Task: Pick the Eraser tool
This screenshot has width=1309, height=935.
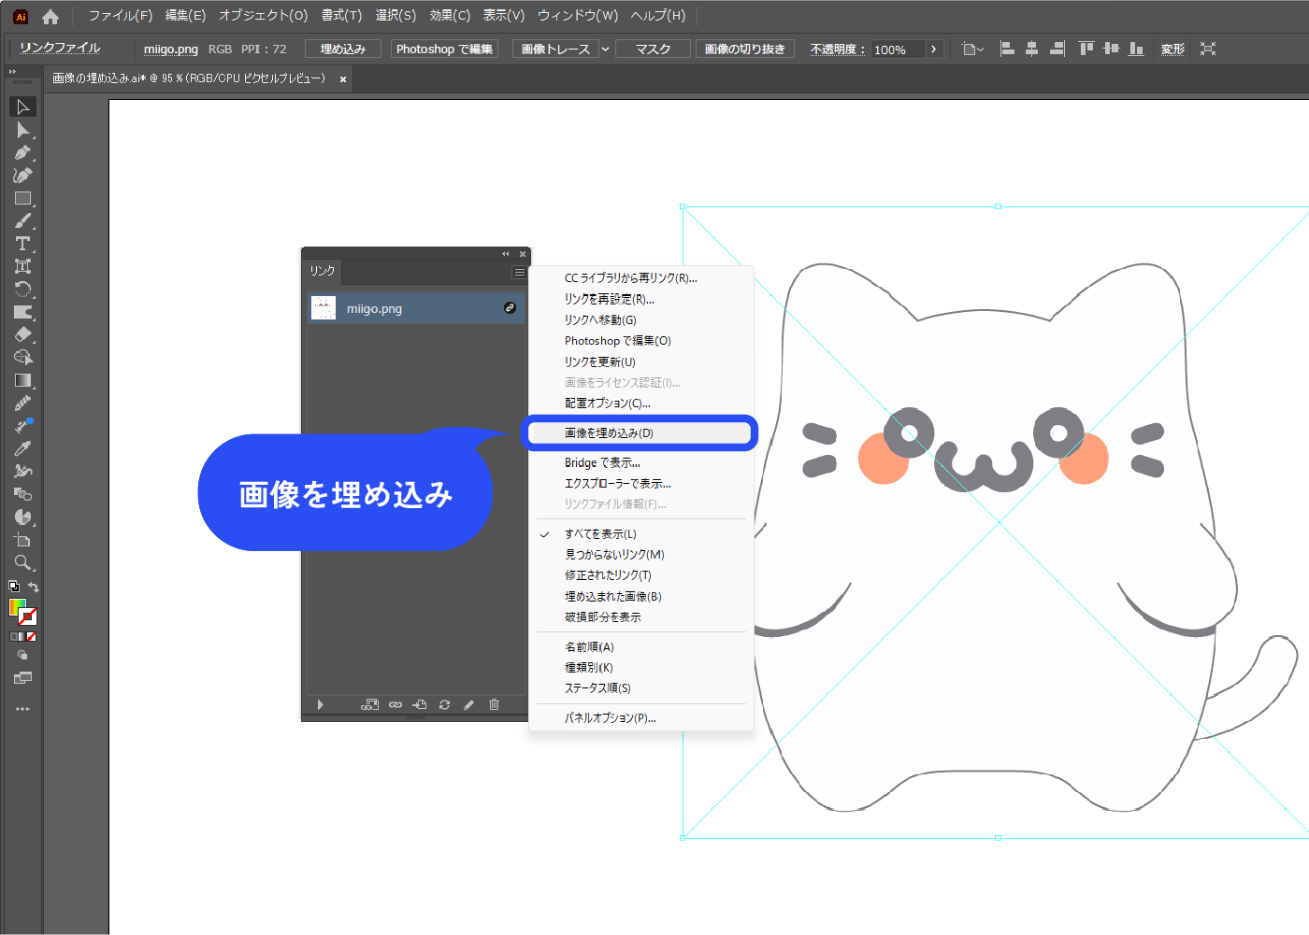Action: pos(22,334)
